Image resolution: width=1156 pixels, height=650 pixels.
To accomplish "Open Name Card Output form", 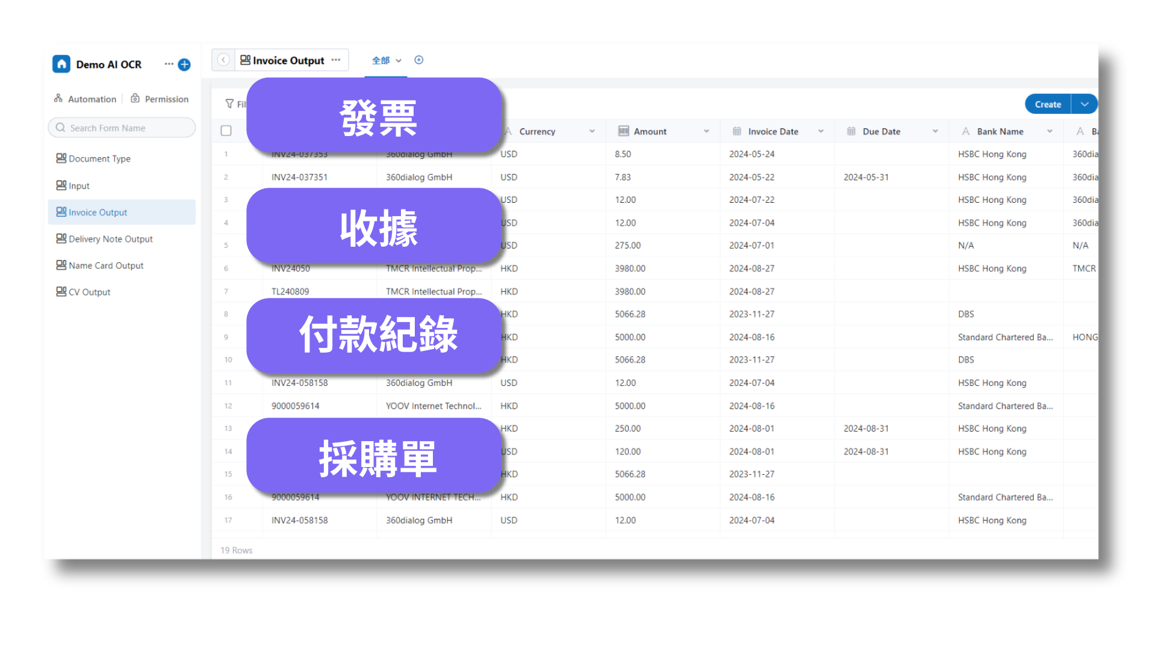I will (x=122, y=265).
